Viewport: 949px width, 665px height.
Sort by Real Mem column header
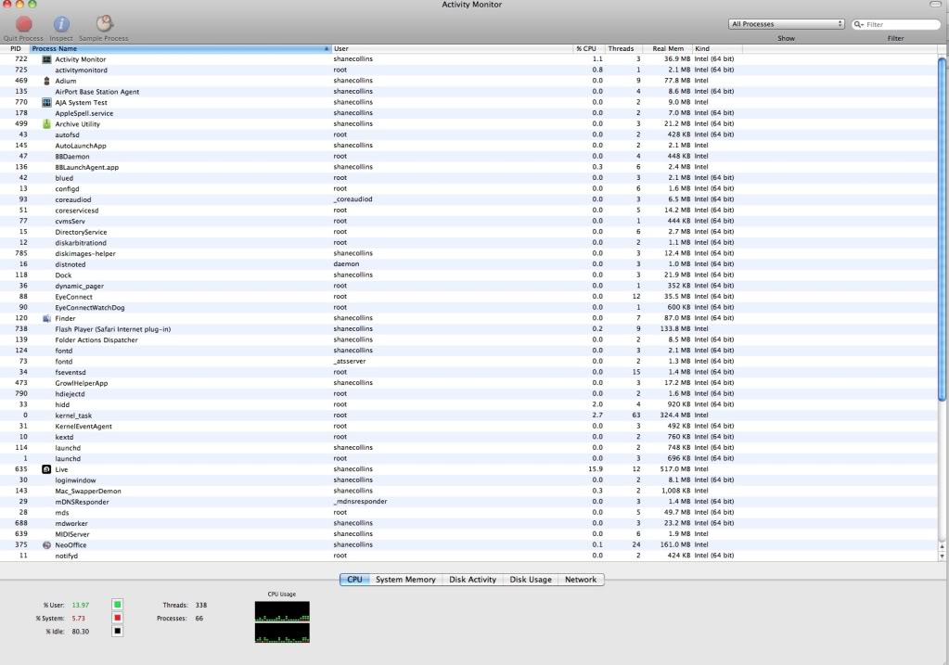tap(668, 48)
